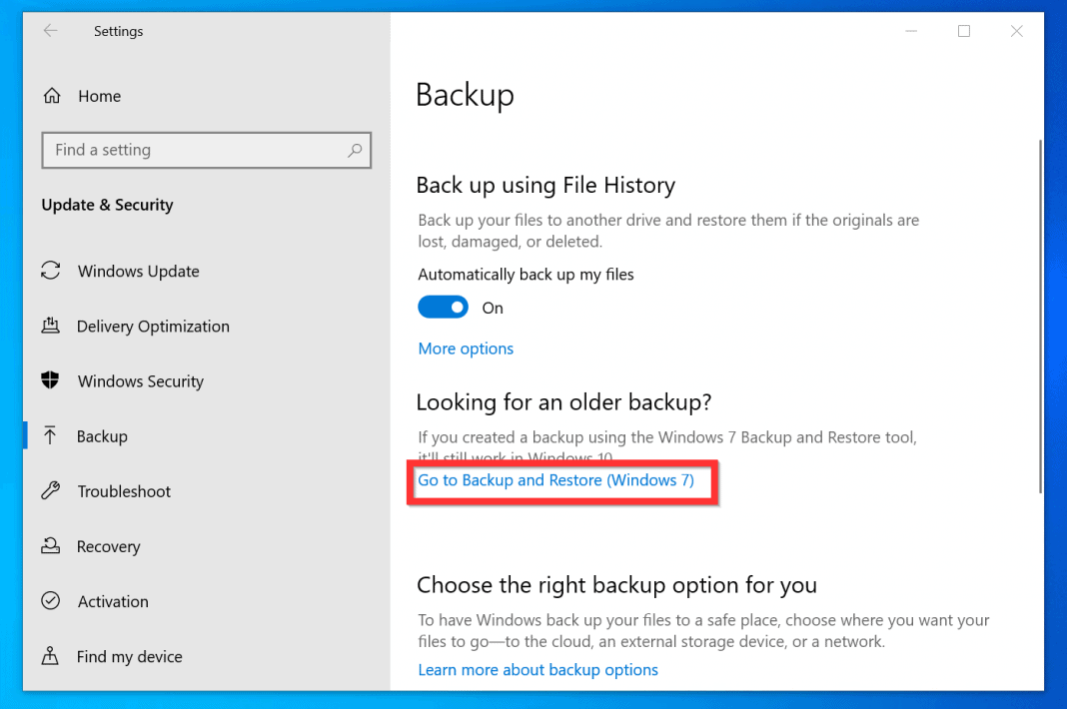1067x709 pixels.
Task: Select the Backup section in sidebar
Action: pyautogui.click(x=101, y=435)
